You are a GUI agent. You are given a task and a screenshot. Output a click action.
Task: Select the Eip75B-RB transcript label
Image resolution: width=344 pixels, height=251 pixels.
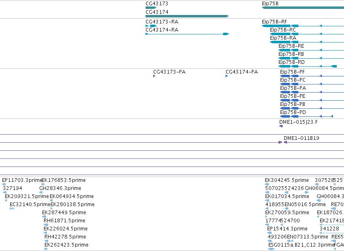[x=291, y=54]
